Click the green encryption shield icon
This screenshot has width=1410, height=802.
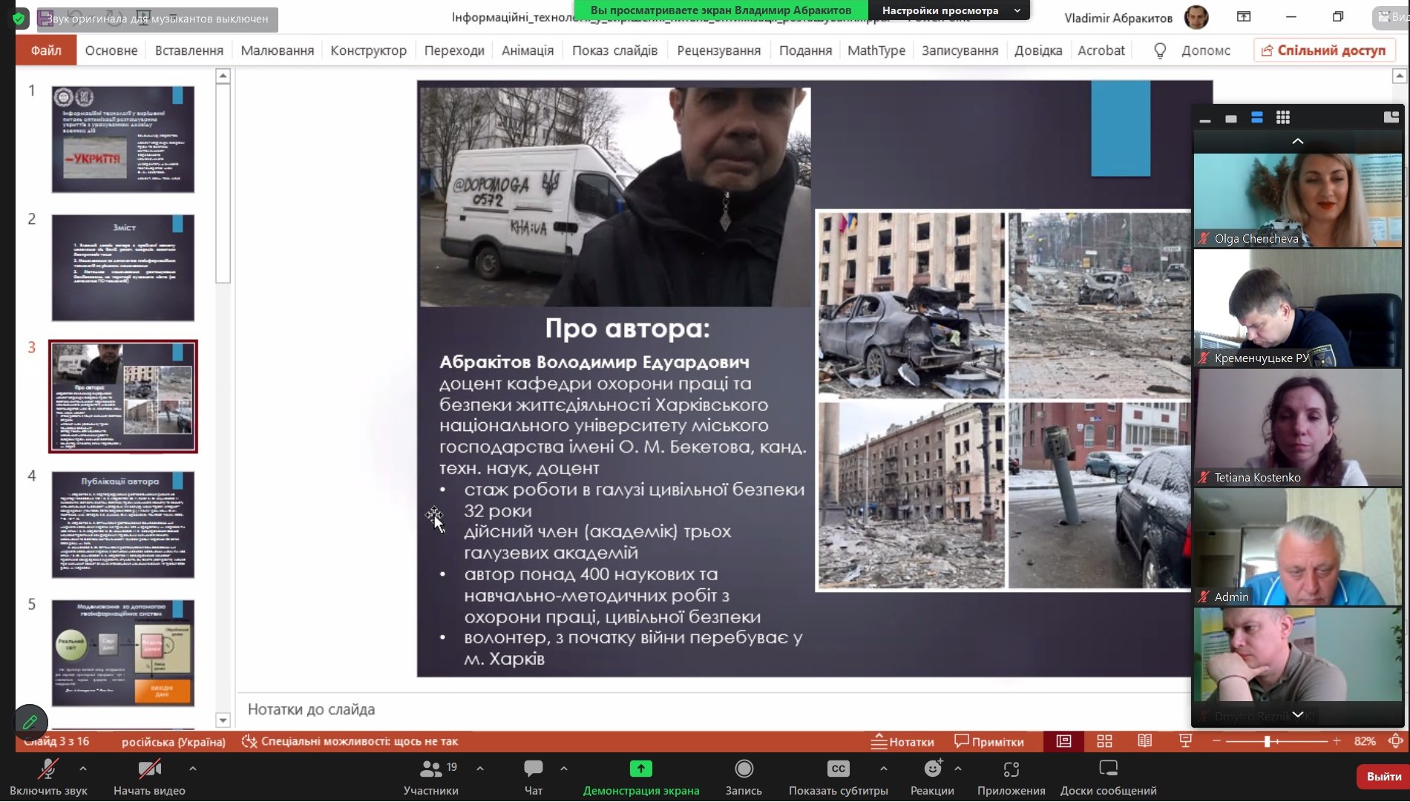coord(19,19)
